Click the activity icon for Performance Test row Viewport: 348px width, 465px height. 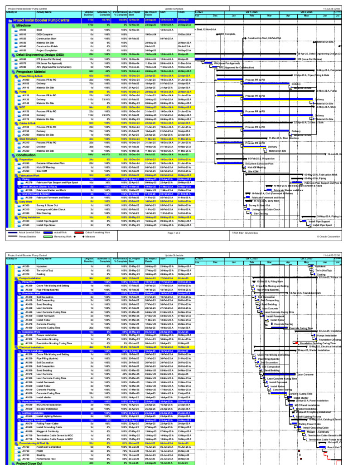click(x=19, y=459)
